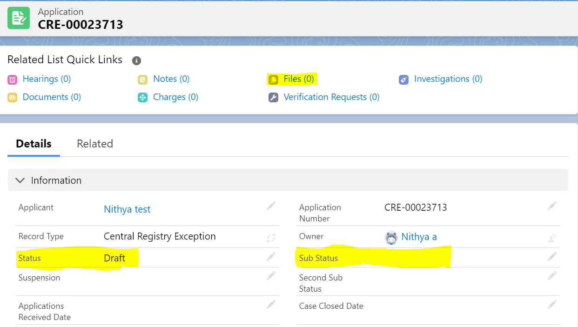Click the Verification Requests icon
This screenshot has height=327, width=578.
[x=273, y=97]
